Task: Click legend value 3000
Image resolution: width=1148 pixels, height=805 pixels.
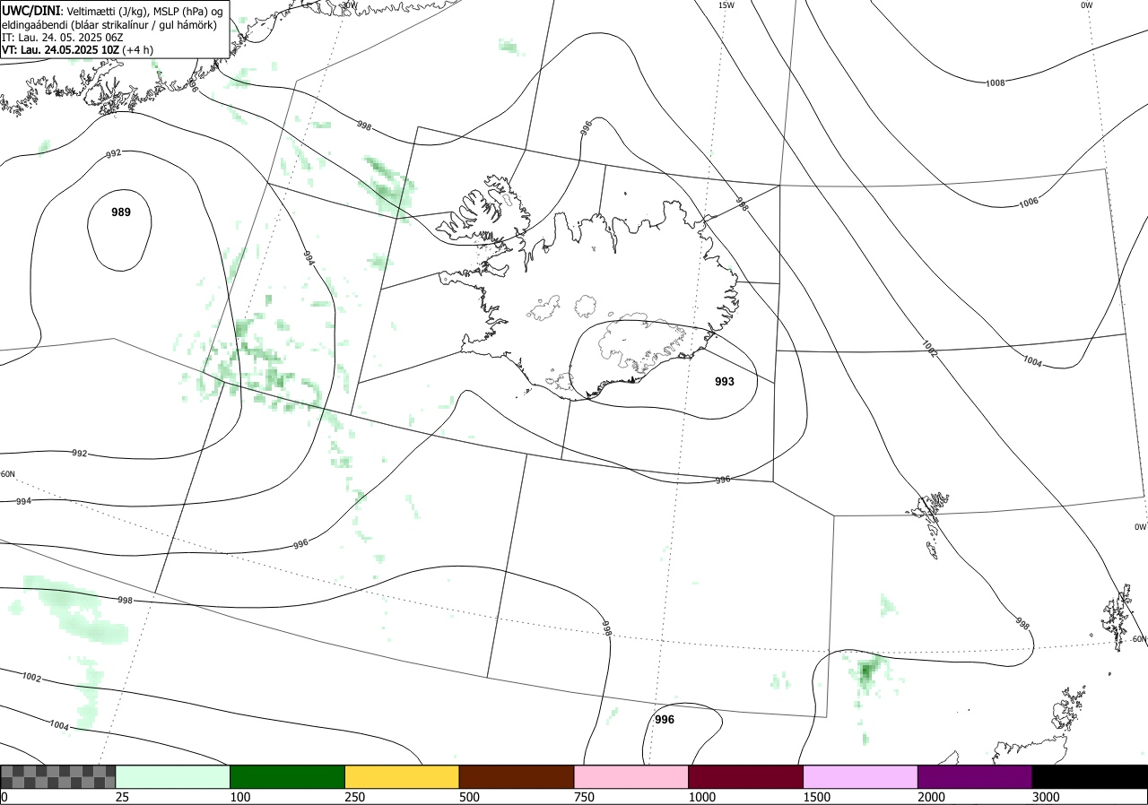Action: pos(1046,797)
